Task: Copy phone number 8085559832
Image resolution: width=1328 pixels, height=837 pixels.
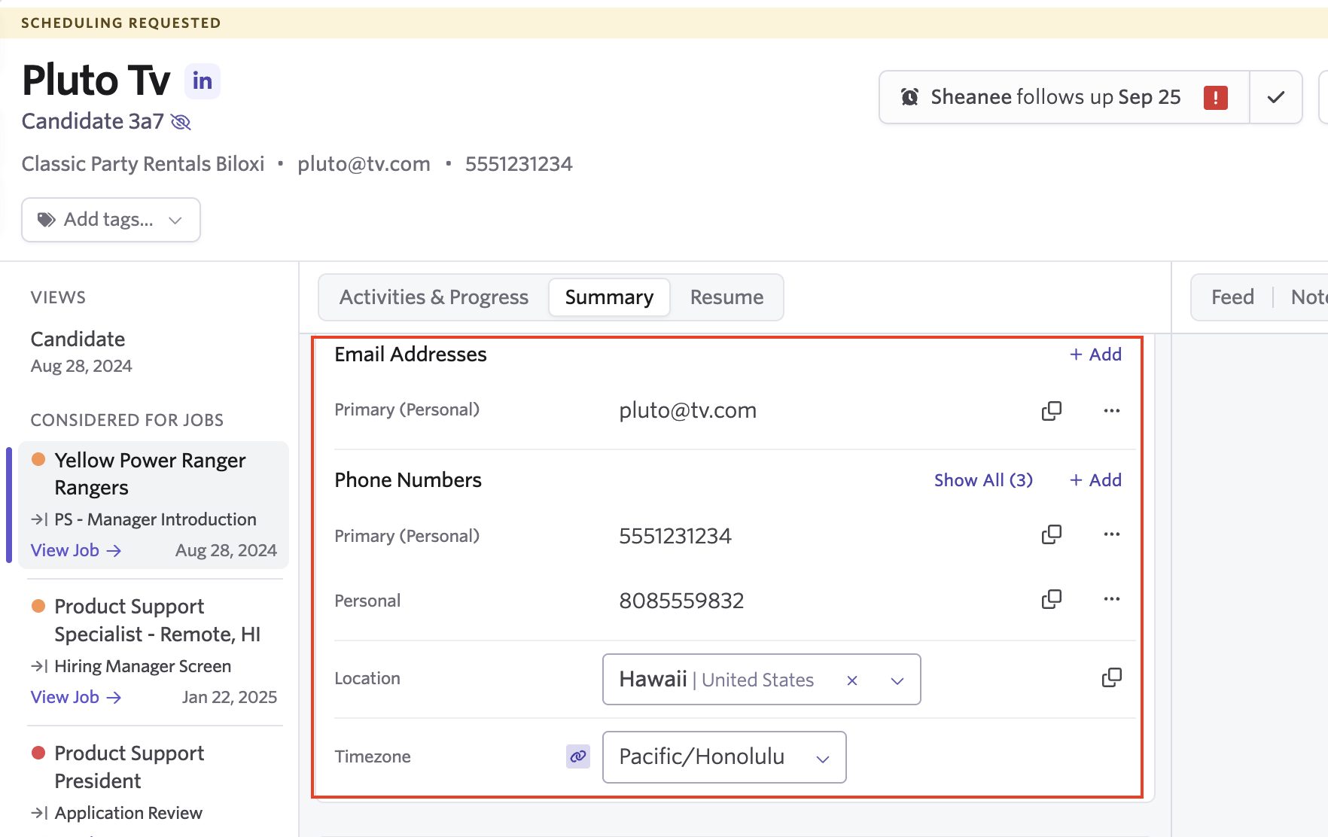Action: pyautogui.click(x=1052, y=599)
